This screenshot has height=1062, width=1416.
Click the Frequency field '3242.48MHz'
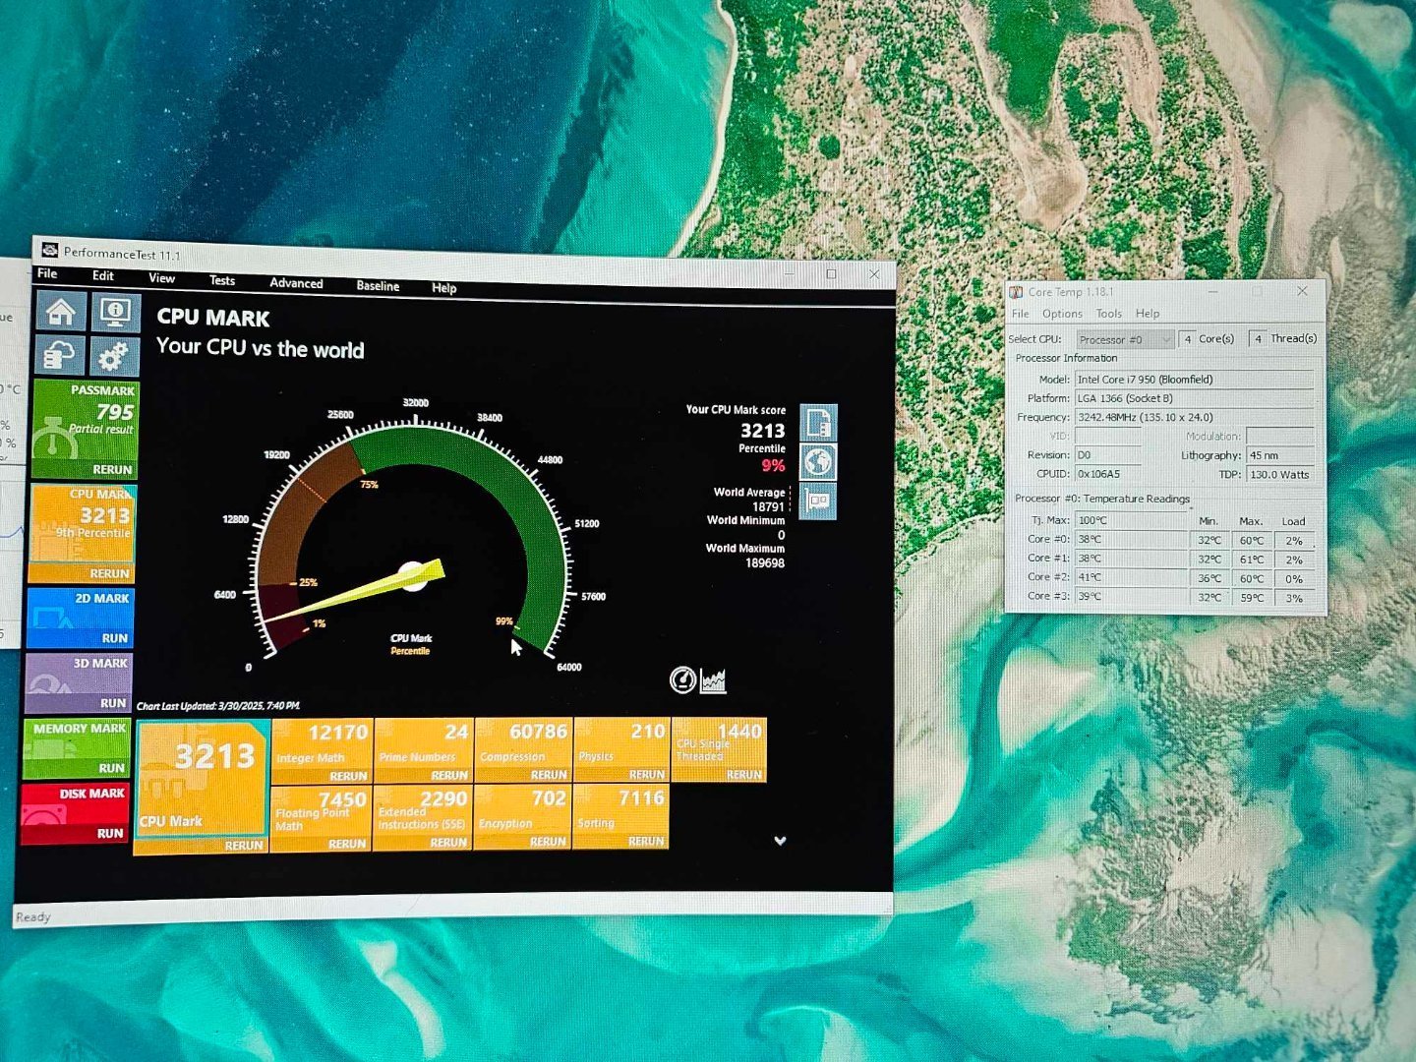tap(1194, 417)
